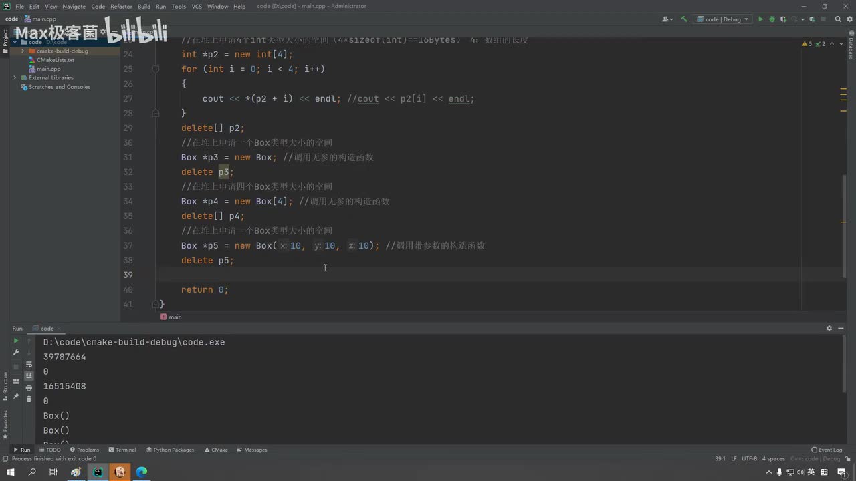Restore layout icon in Run panel
The width and height of the screenshot is (856, 481).
click(17, 382)
